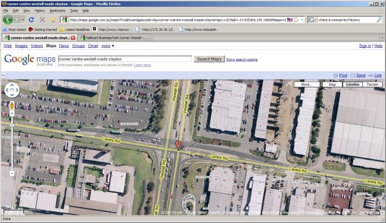Click the Web link
Image resolution: width=386 pixels, height=223 pixels.
click(8, 46)
